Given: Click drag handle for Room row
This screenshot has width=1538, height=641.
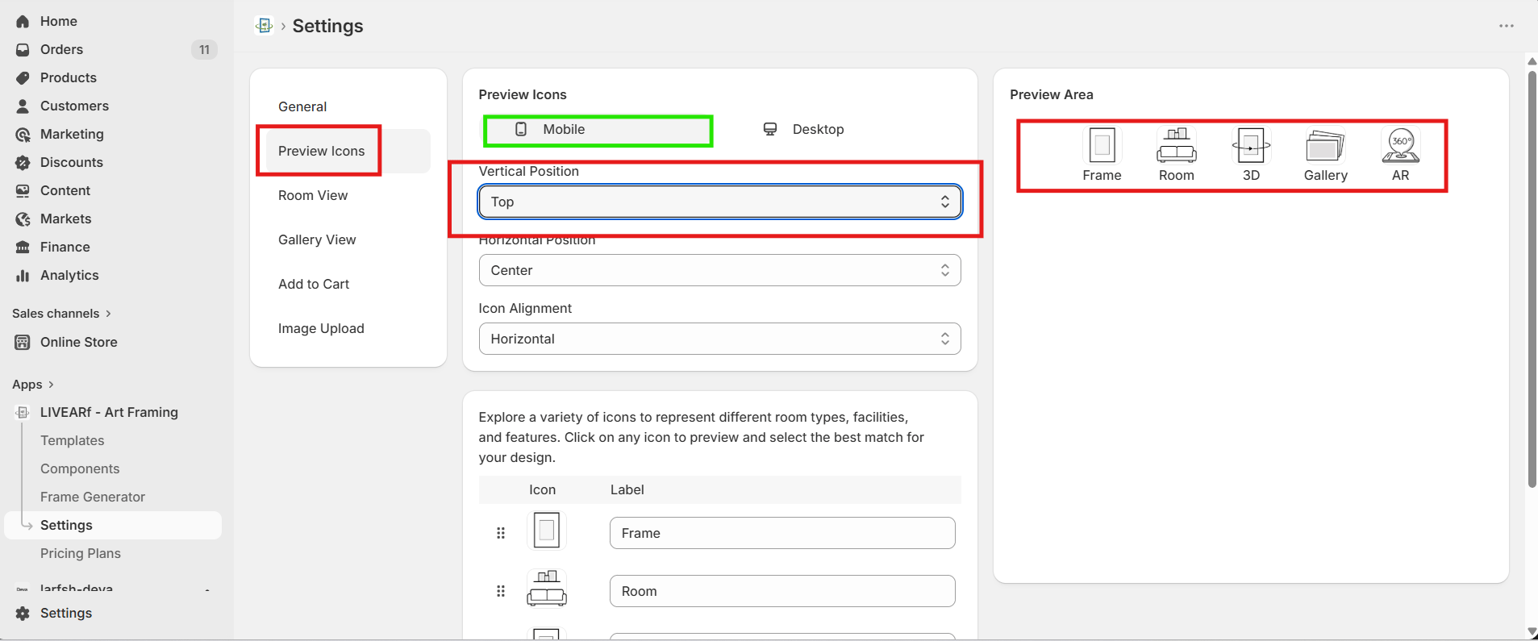Looking at the screenshot, I should pos(501,591).
